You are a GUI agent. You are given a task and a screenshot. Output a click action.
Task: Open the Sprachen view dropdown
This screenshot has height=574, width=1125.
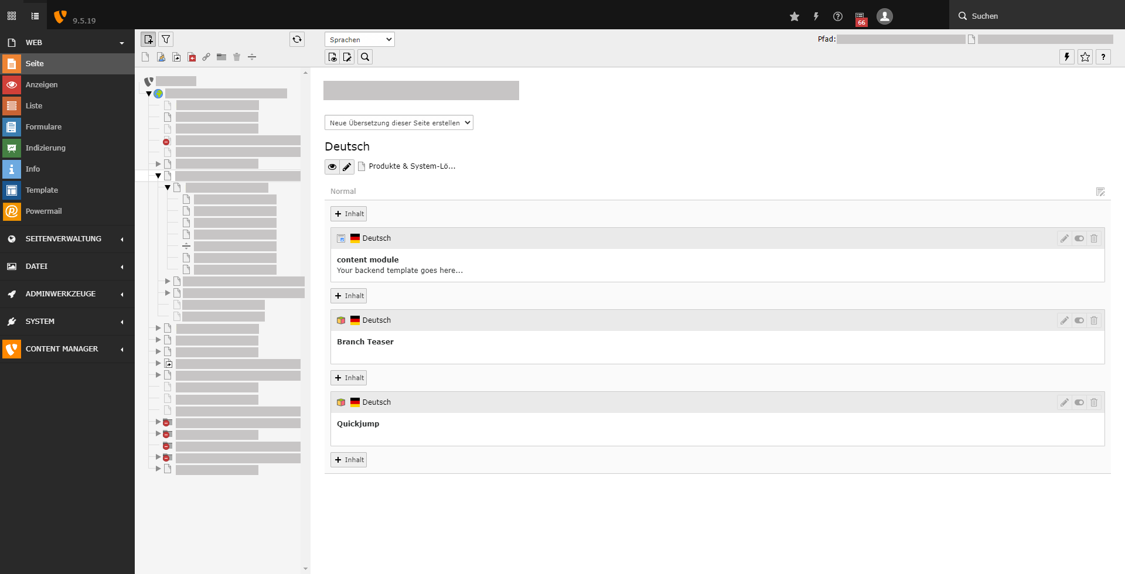[x=359, y=39]
